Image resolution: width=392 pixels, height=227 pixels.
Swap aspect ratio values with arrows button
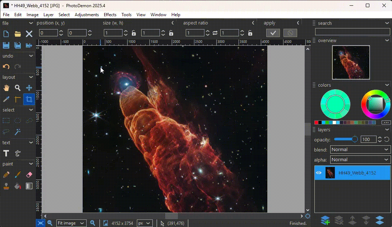coord(215,33)
